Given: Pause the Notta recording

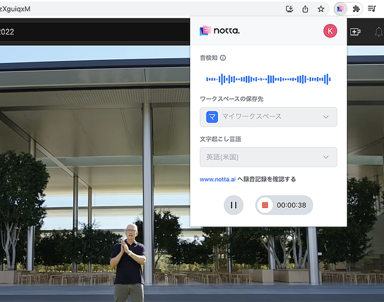Looking at the screenshot, I should (233, 205).
